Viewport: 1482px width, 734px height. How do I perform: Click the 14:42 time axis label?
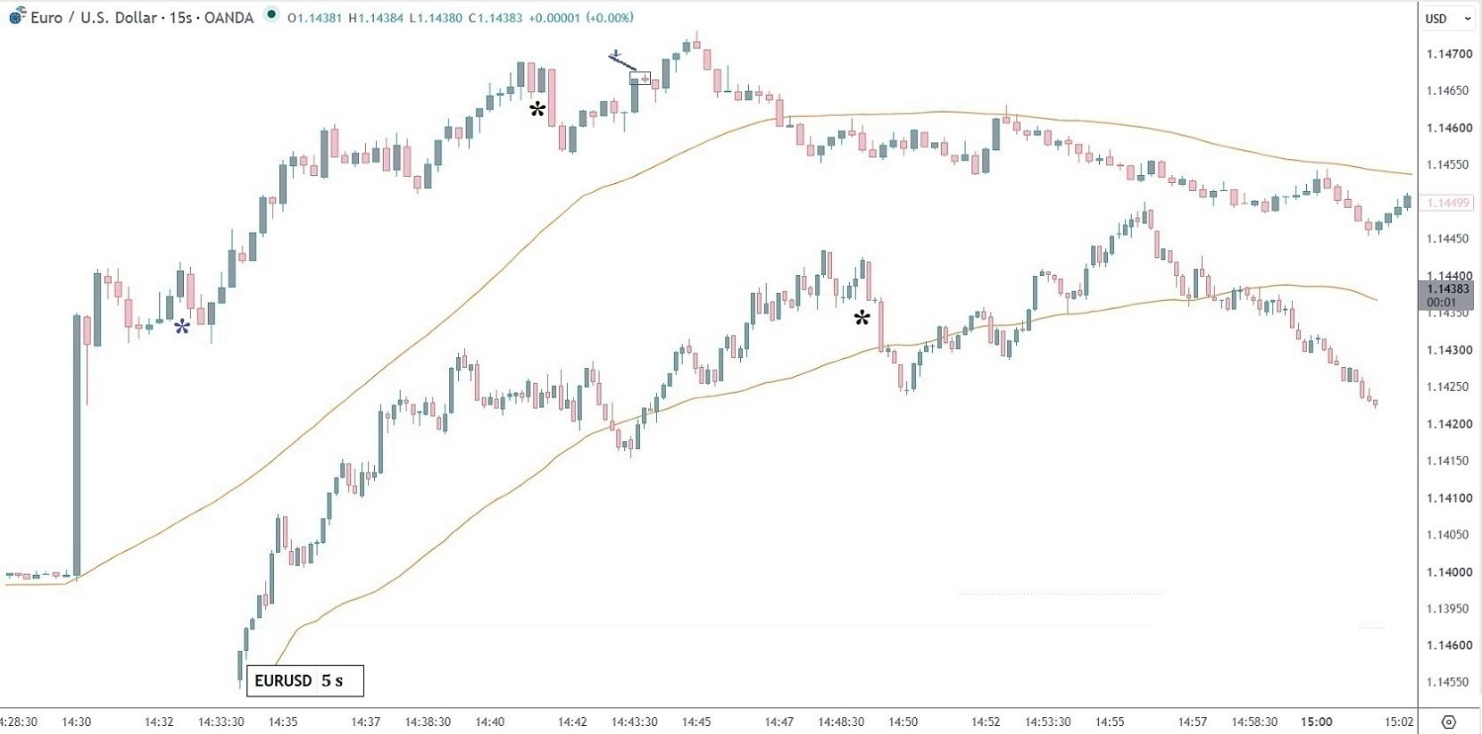click(573, 721)
